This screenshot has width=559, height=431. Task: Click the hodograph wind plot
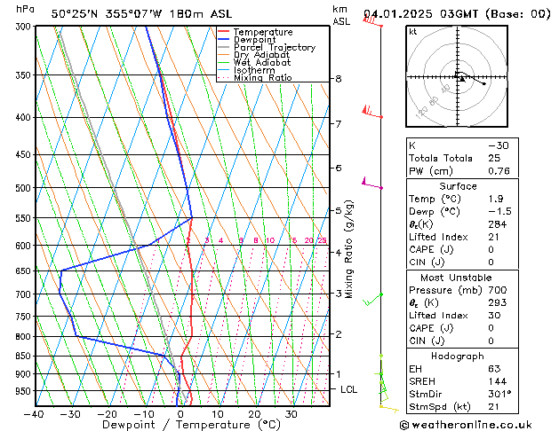coord(457,76)
